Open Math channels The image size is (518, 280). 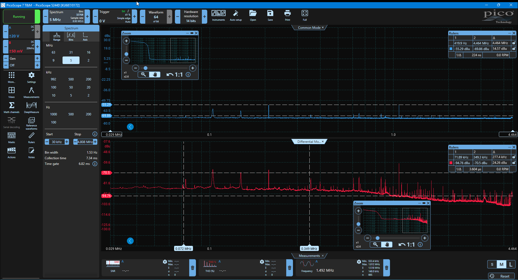12,108
